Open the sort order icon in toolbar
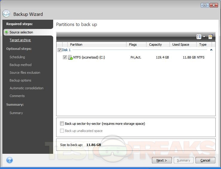This screenshot has width=221, height=169. 199,37
